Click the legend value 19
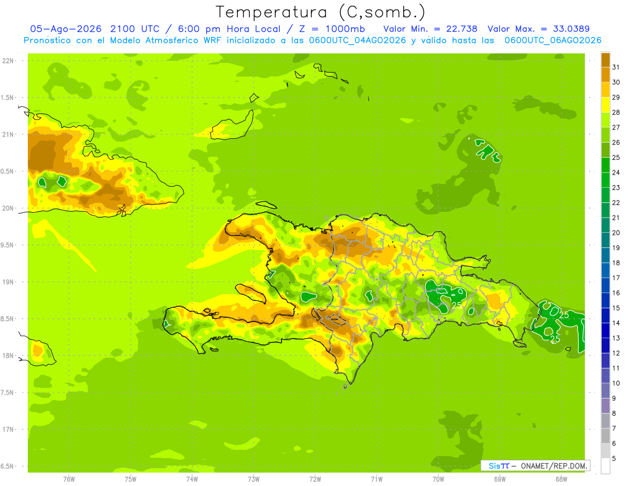 (616, 247)
